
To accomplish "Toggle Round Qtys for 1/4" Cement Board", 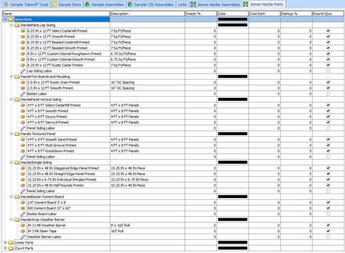I will click(x=328, y=202).
